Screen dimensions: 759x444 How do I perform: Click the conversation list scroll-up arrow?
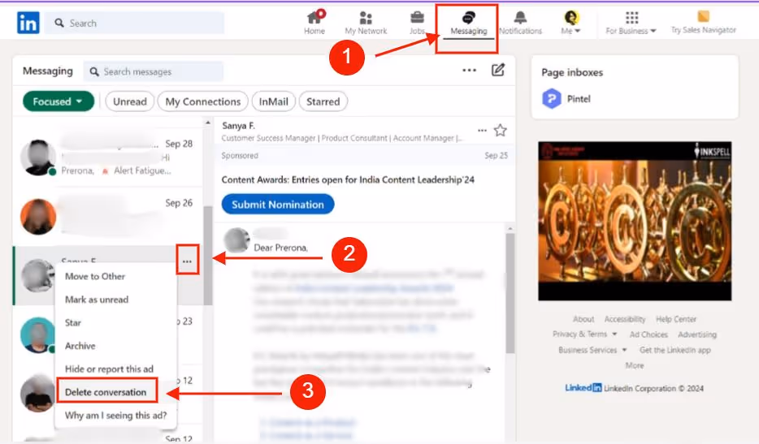pyautogui.click(x=208, y=123)
